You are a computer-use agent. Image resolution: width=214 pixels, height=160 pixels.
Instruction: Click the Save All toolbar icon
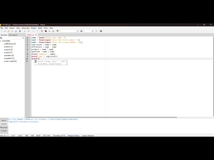pyautogui.click(x=20, y=31)
